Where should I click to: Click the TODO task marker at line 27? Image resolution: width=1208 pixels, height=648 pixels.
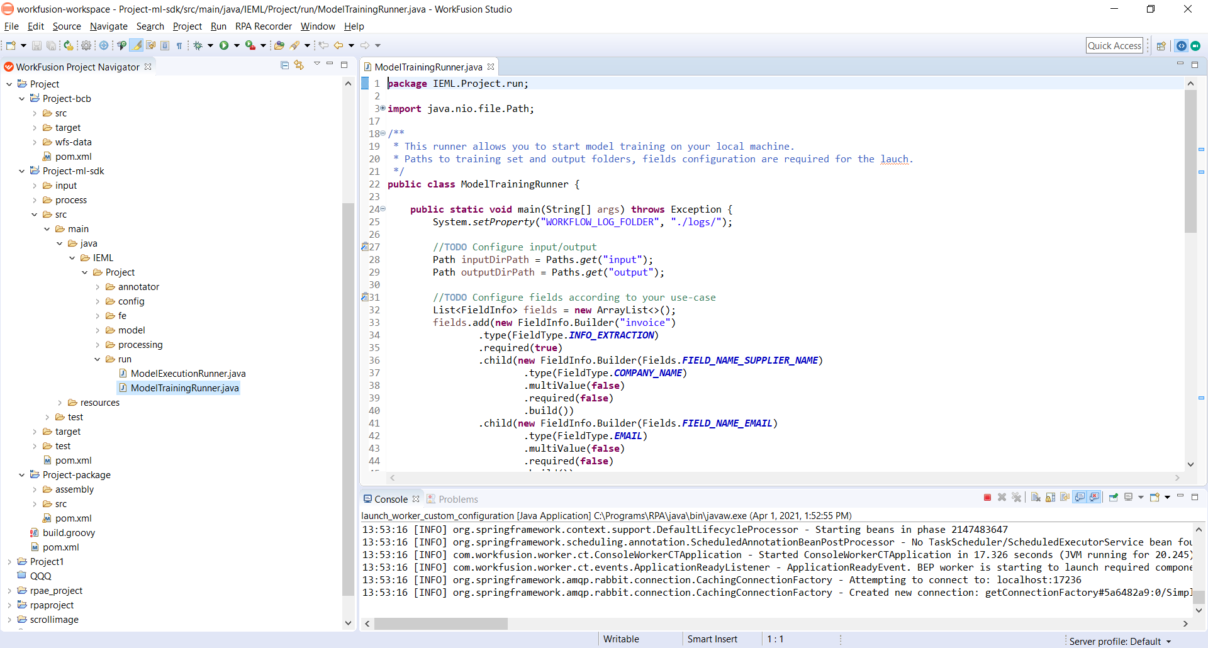click(x=364, y=247)
